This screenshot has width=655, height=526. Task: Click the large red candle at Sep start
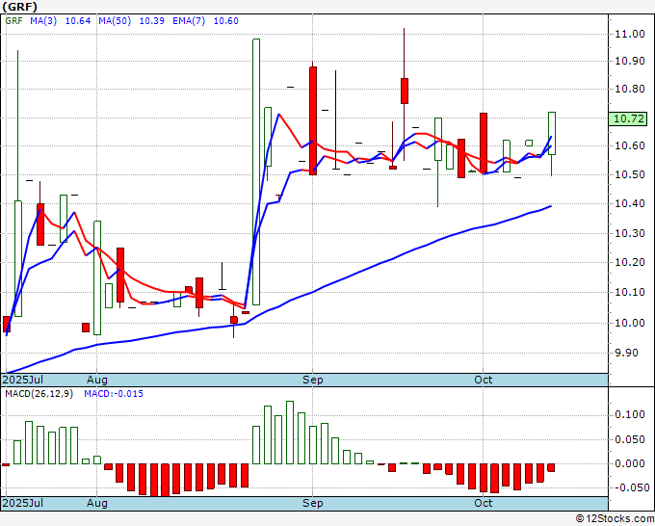pyautogui.click(x=313, y=120)
